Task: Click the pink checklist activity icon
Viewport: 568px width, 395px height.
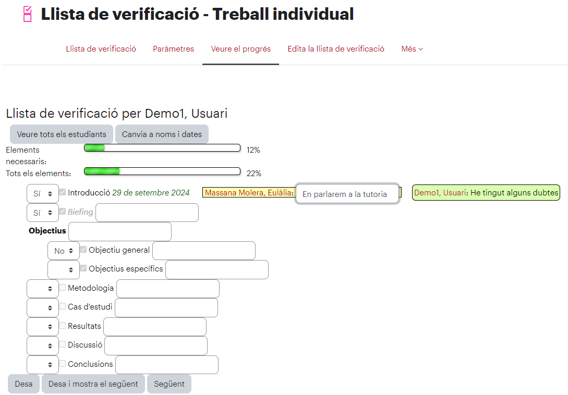Action: tap(28, 14)
